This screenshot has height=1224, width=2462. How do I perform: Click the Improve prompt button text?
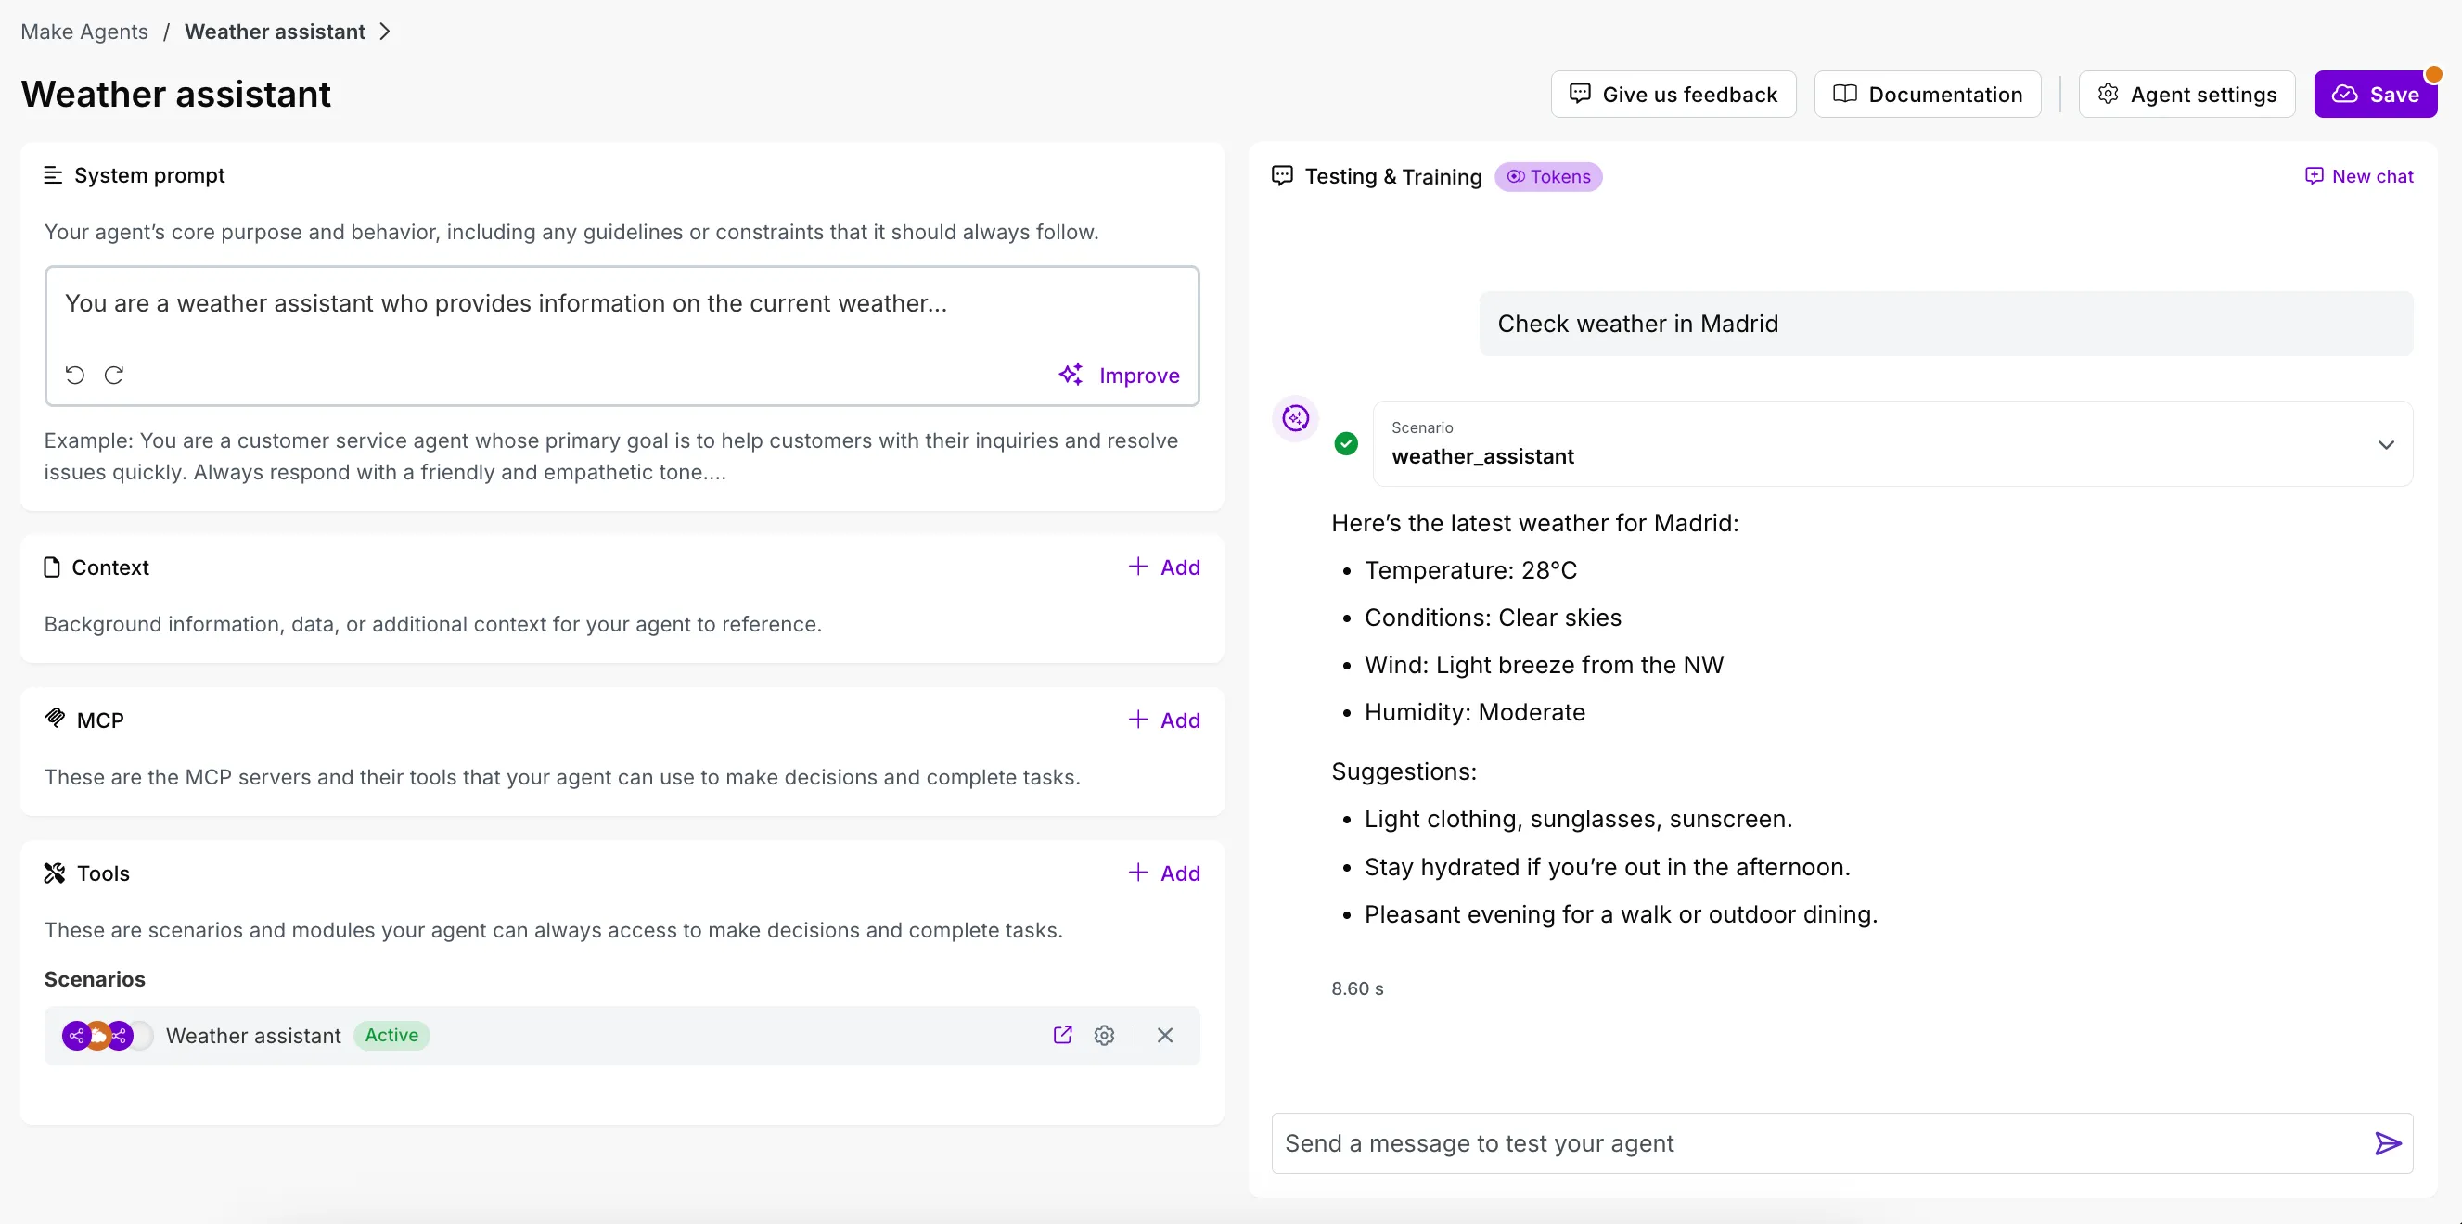(1139, 376)
